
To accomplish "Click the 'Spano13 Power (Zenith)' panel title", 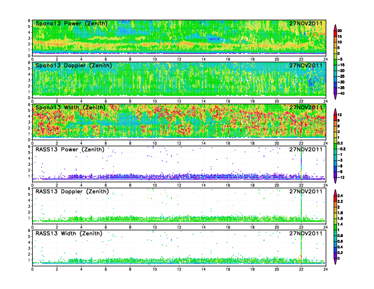I will pyautogui.click(x=71, y=23).
